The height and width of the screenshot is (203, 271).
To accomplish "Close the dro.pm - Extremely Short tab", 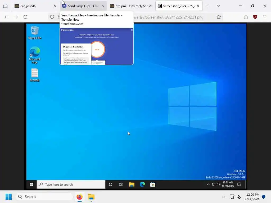I will (x=150, y=6).
